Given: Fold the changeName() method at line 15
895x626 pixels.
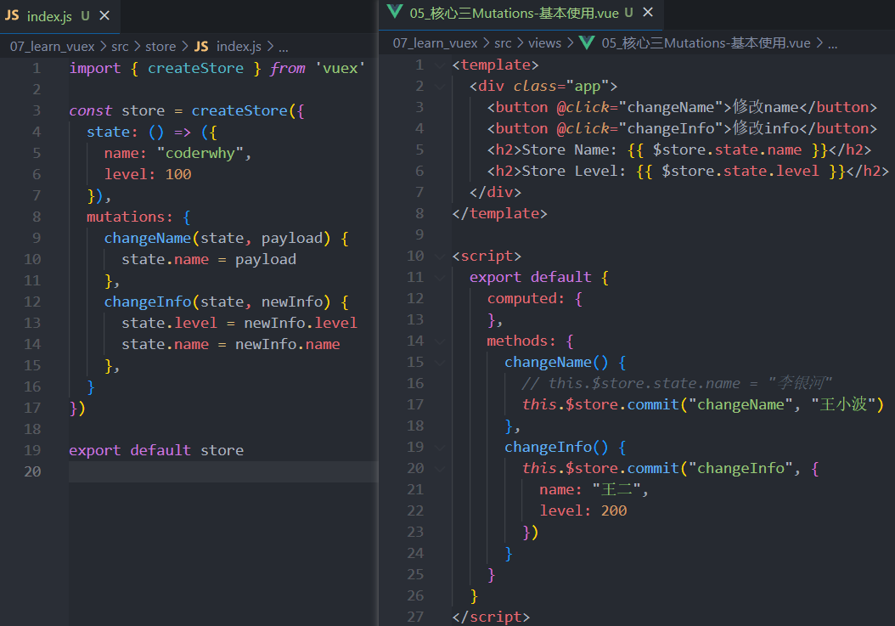Looking at the screenshot, I should coord(440,363).
